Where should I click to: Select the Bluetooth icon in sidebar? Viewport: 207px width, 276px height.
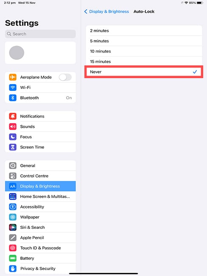pos(13,98)
